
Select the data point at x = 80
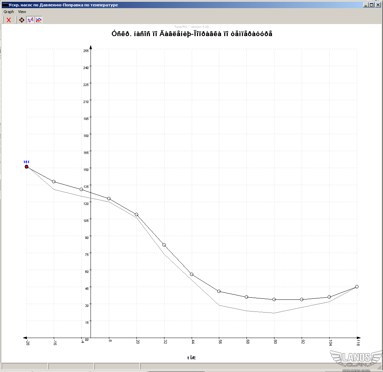274,299
